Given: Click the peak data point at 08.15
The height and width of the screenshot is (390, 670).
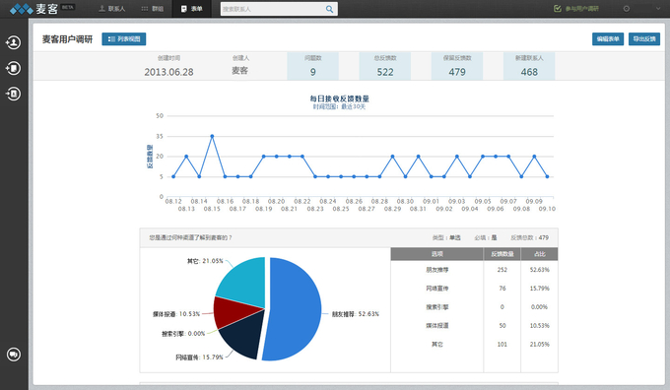Looking at the screenshot, I should tap(212, 136).
